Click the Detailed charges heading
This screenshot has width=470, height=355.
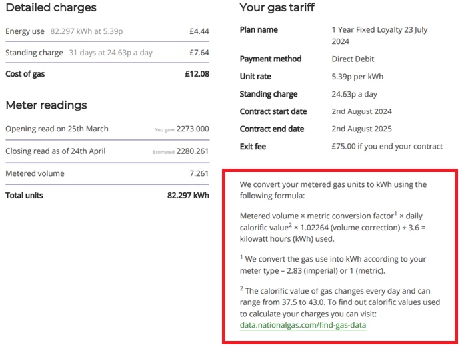pos(51,8)
